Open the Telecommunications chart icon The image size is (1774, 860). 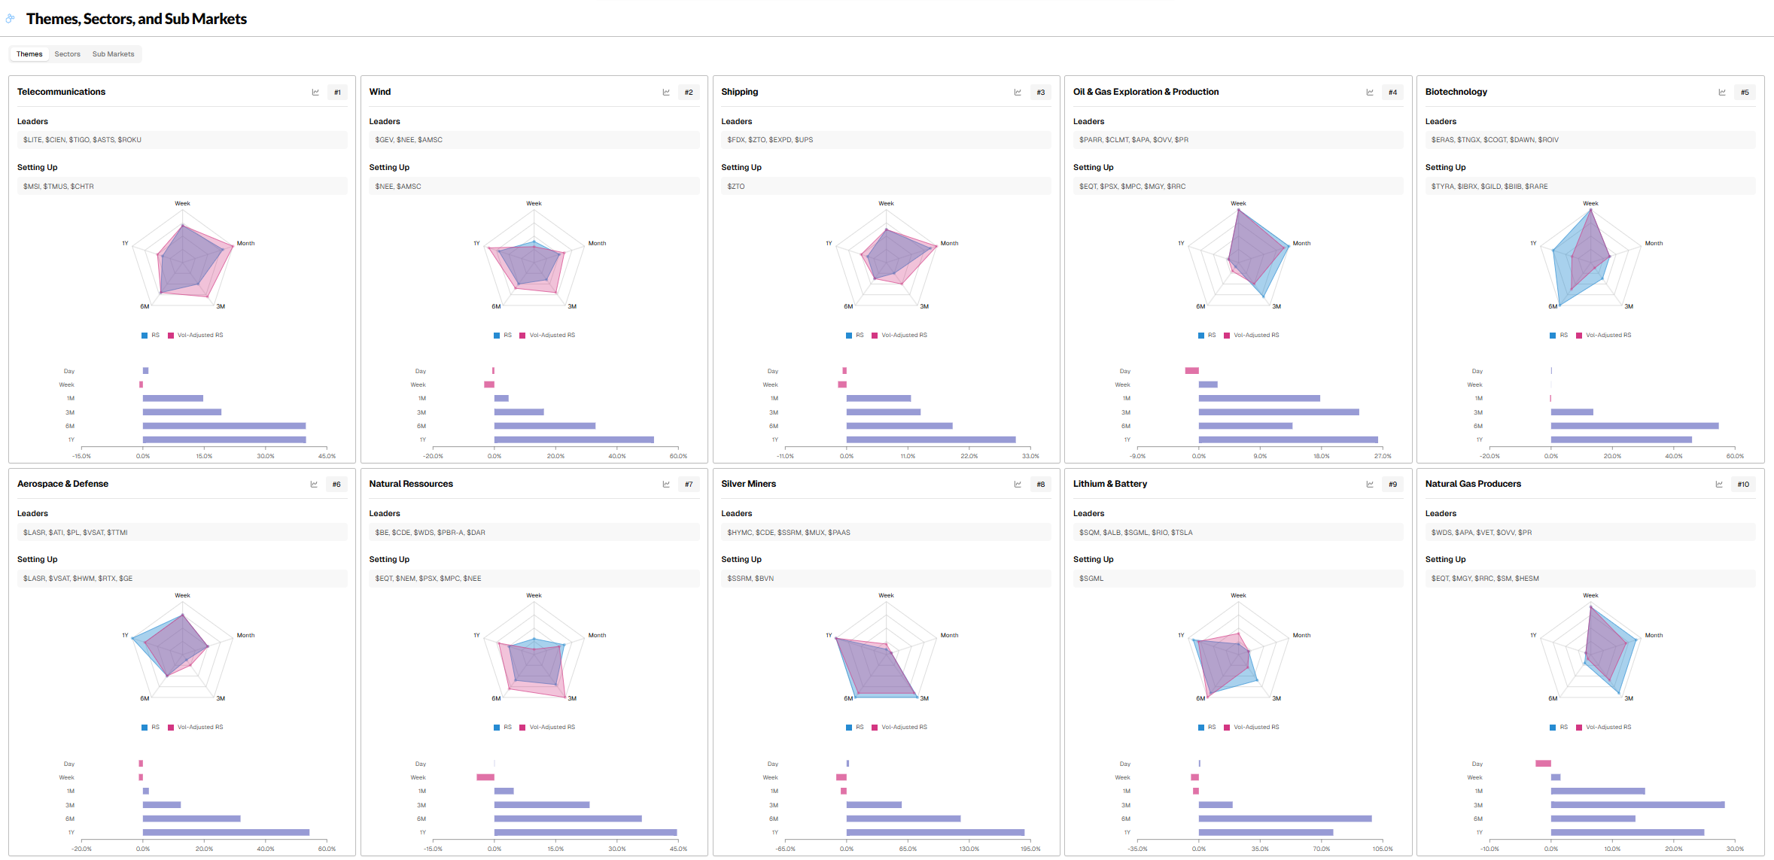click(x=315, y=93)
